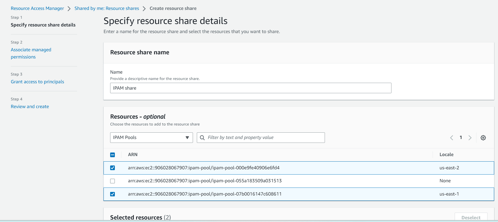498x222 pixels.
Task: Focus the resource share Name field
Action: tap(251, 88)
